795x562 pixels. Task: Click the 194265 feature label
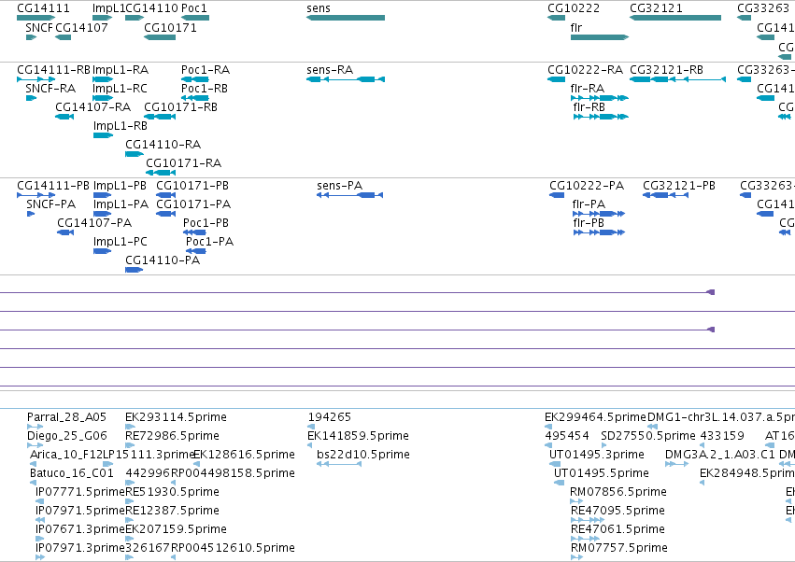(x=329, y=417)
